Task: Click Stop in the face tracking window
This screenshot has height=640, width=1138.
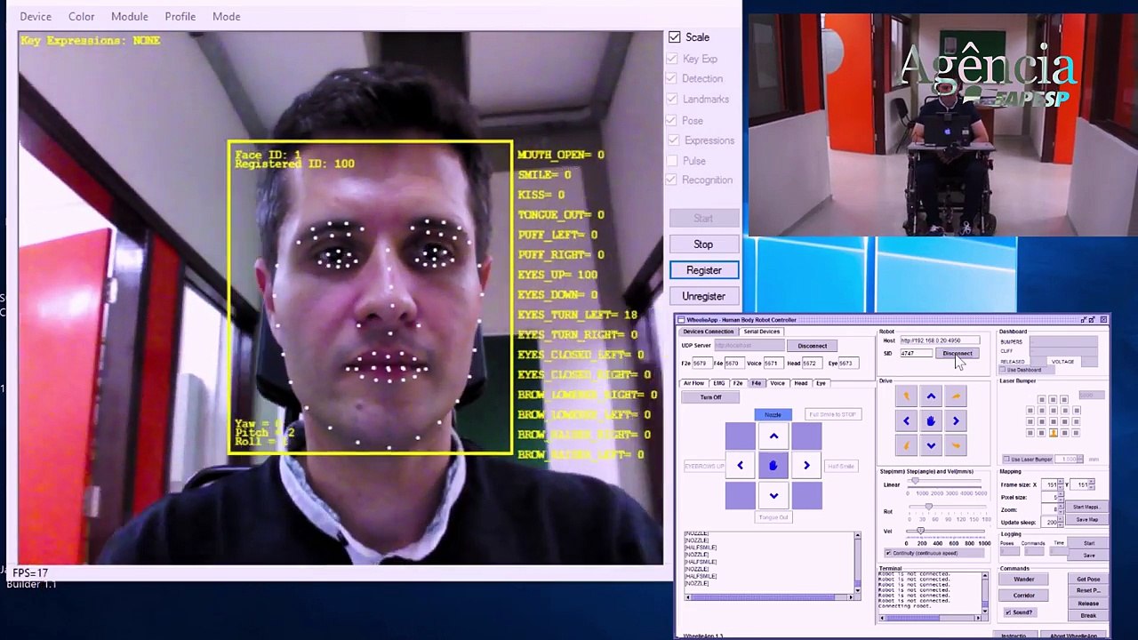Action: [x=703, y=244]
